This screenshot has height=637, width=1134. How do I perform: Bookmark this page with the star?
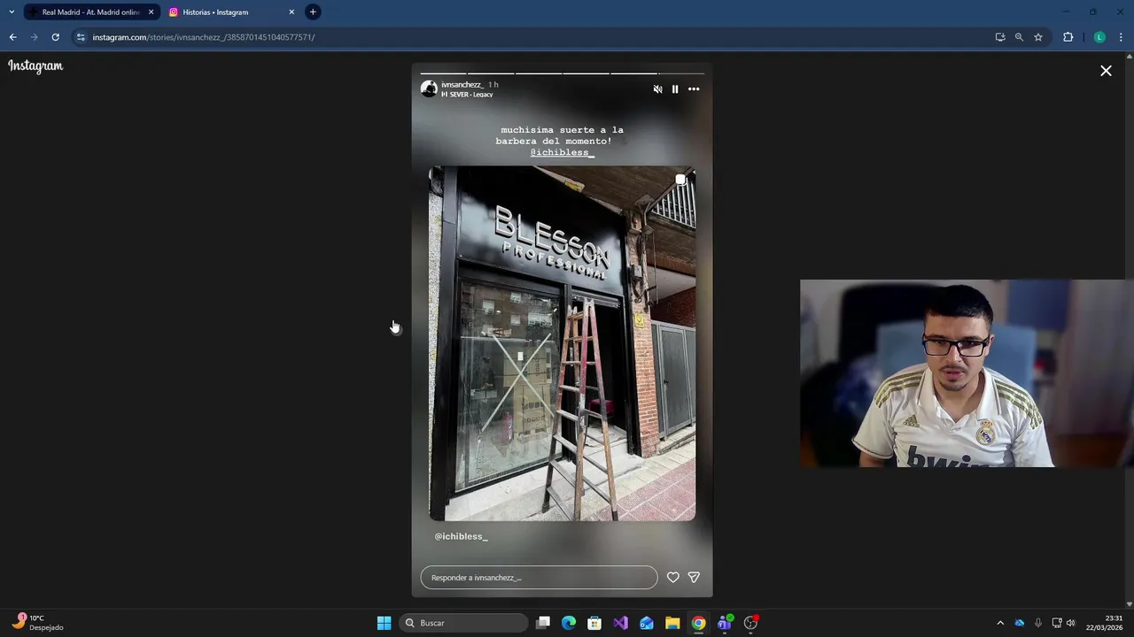click(1038, 37)
